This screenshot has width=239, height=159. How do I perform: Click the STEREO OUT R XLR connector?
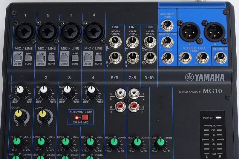(x=215, y=32)
